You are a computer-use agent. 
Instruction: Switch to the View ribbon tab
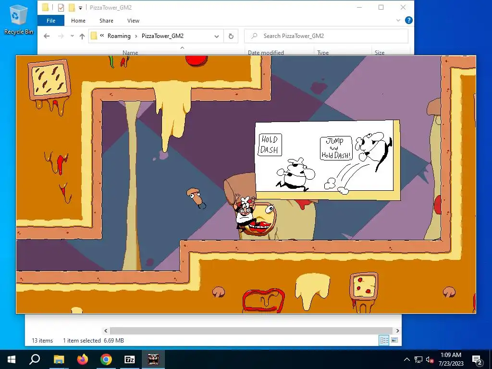[133, 21]
